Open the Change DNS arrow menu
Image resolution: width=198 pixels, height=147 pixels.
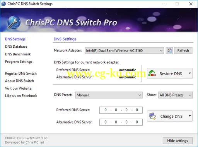coord(189,116)
